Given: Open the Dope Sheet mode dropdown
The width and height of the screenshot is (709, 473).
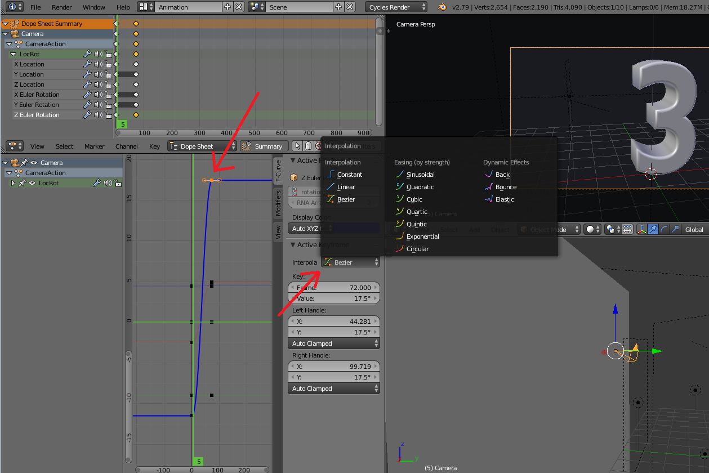Looking at the screenshot, I should point(202,146).
